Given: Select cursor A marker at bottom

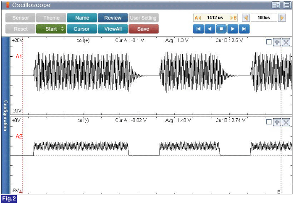Looking at the screenshot, I should [21, 192].
